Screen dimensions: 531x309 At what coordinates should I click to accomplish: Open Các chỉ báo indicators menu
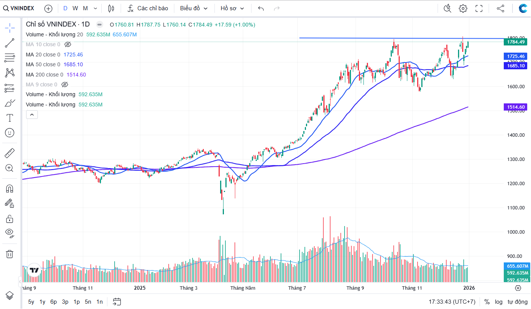pyautogui.click(x=147, y=8)
